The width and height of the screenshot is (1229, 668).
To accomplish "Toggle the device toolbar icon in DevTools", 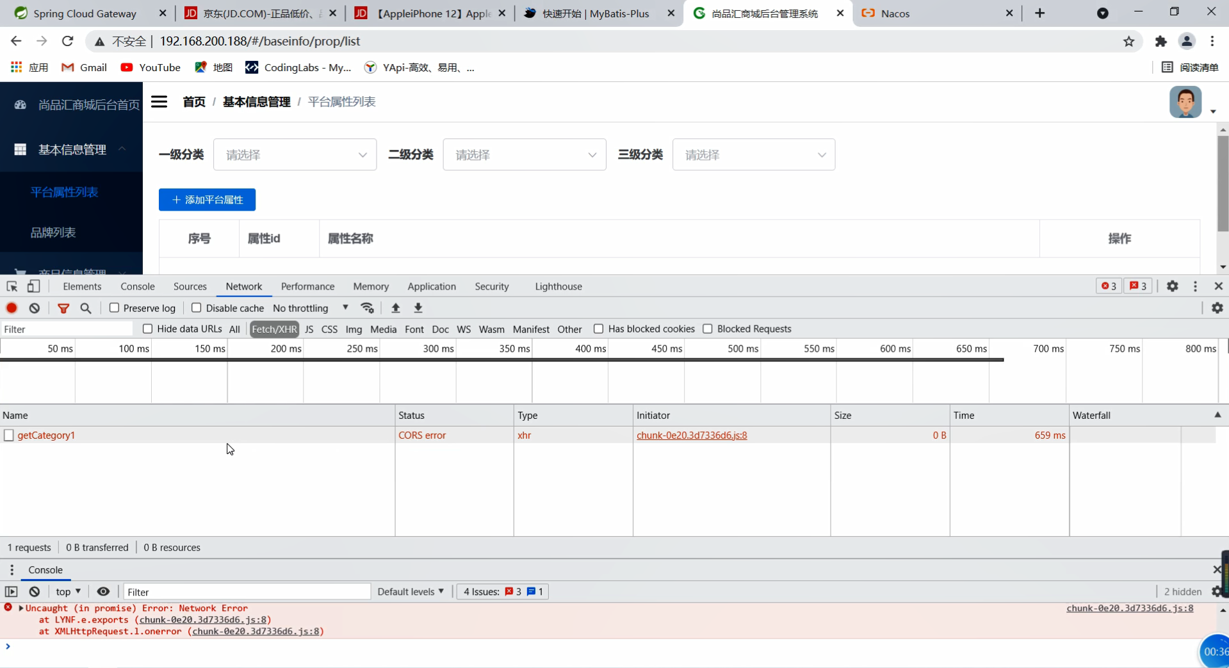I will (33, 286).
